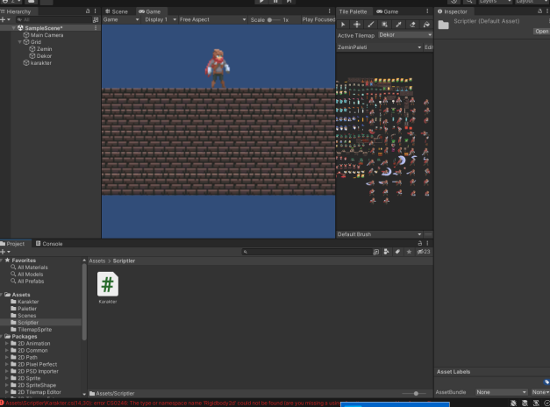Select the box fill tile tool
550x407 pixels.
coord(384,25)
